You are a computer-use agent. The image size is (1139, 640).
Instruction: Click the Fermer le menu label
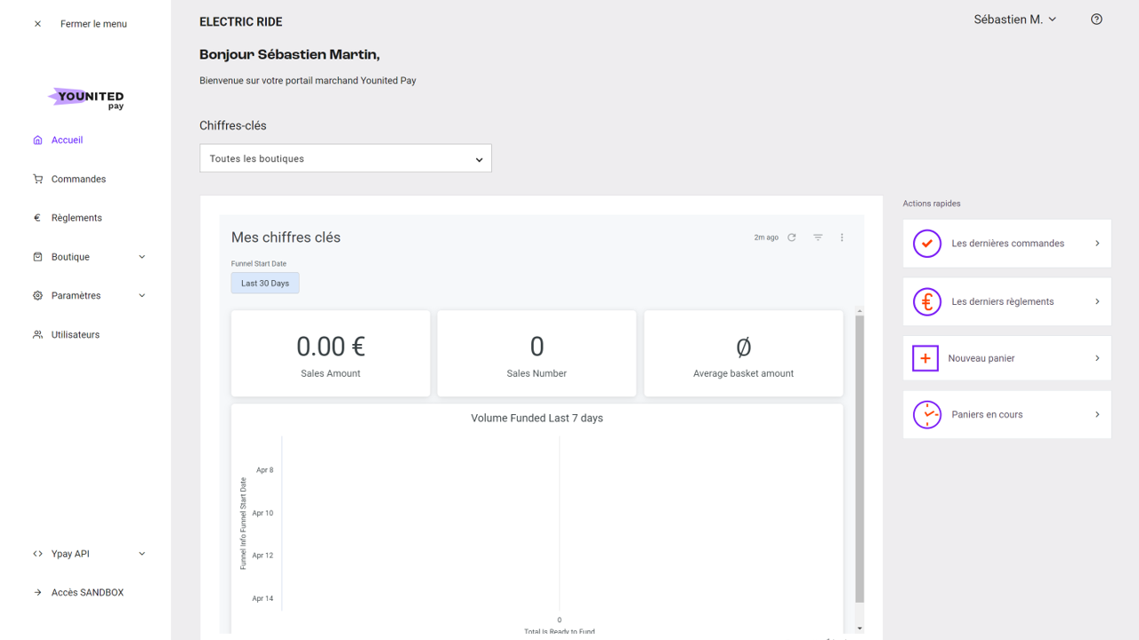[x=93, y=24]
